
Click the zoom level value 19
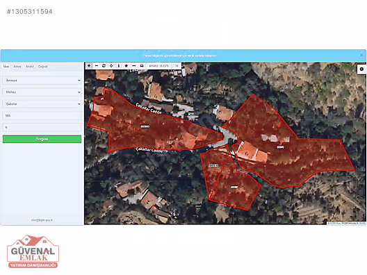coord(177,66)
